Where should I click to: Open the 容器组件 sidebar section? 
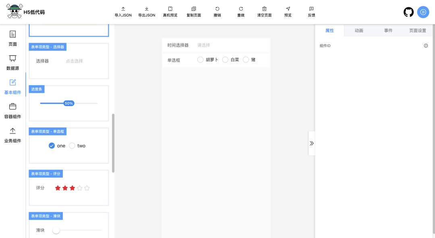click(12, 111)
